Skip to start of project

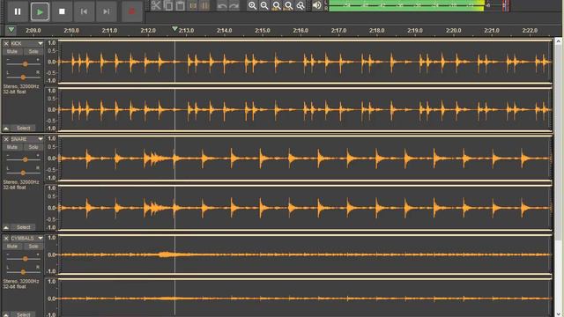point(84,11)
